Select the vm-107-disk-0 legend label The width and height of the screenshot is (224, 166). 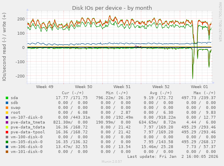tap(27, 117)
